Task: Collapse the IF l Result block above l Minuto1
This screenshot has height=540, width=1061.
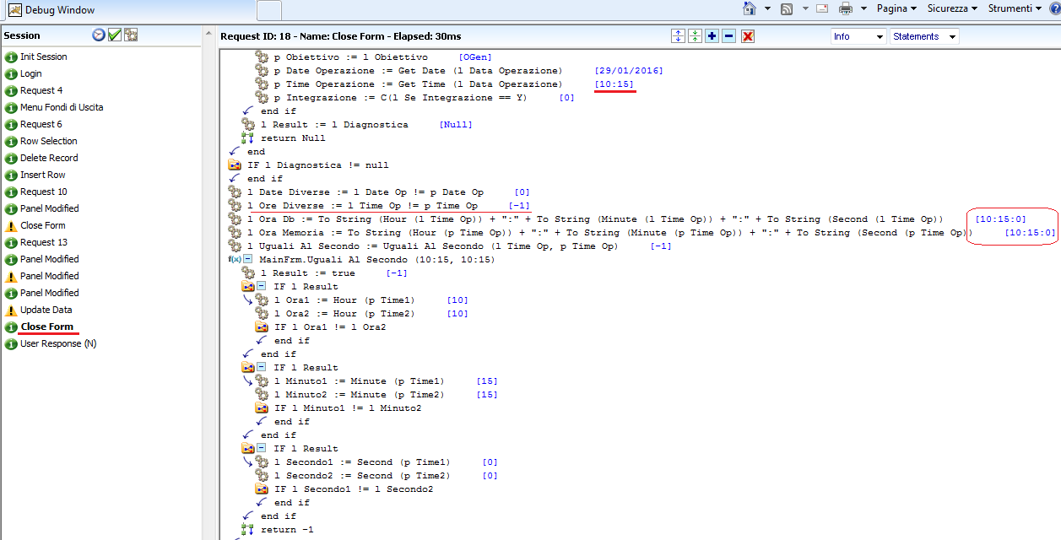Action: pos(262,367)
